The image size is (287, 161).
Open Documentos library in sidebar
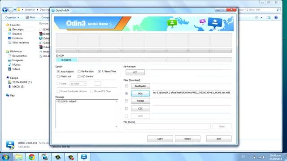pyautogui.click(x=19, y=56)
